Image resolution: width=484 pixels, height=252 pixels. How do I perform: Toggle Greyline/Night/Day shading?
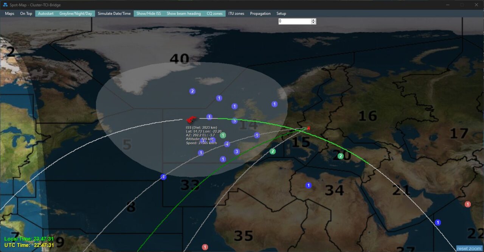point(76,14)
